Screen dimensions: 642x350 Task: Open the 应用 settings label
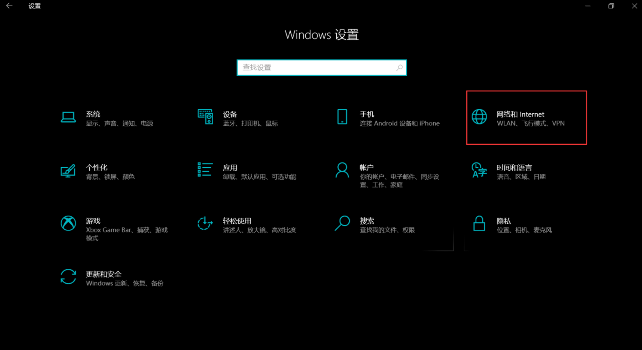(x=230, y=168)
